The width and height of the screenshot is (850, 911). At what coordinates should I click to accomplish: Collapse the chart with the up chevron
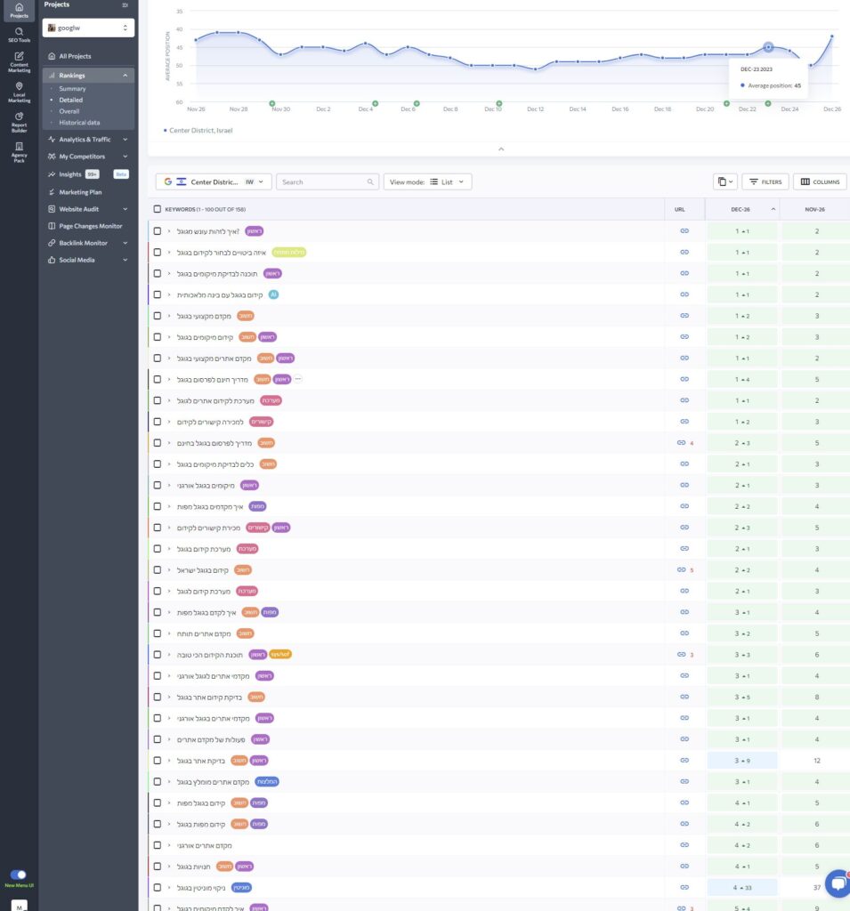pos(501,149)
